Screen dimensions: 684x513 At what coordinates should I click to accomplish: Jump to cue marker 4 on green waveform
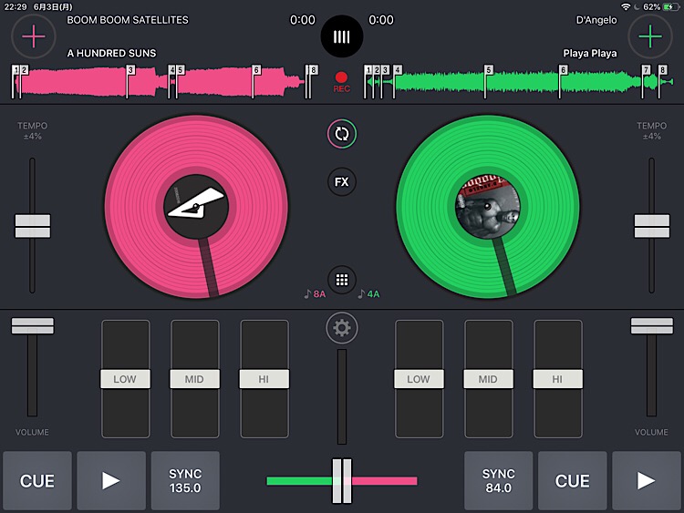(397, 70)
